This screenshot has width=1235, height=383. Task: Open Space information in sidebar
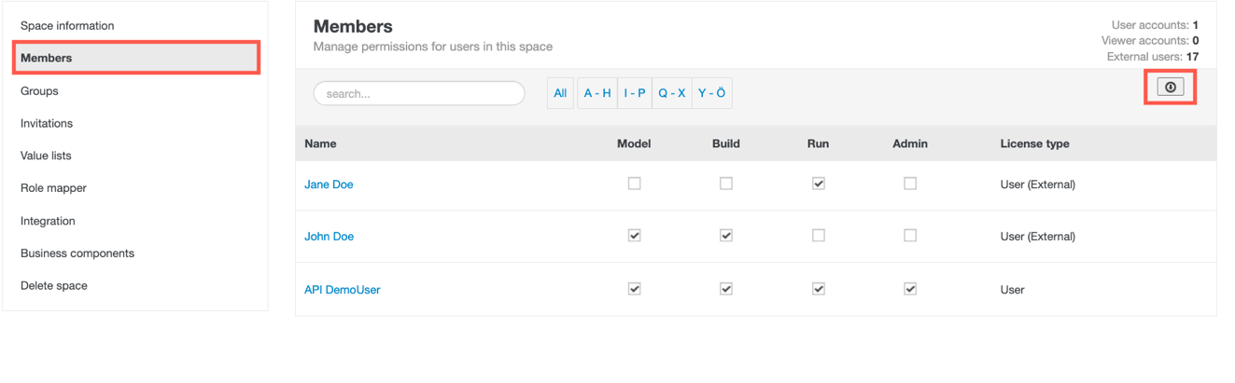tap(67, 26)
